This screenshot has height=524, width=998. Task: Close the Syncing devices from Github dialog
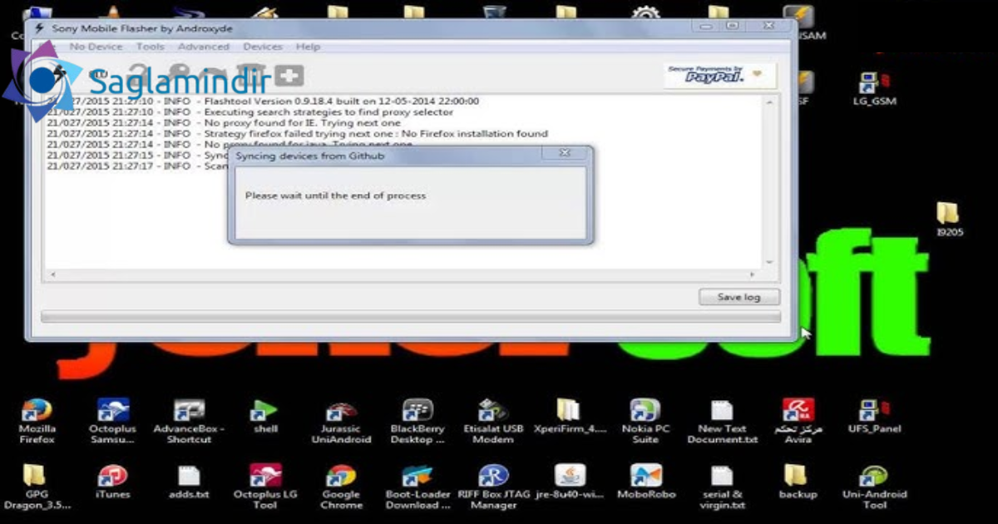coord(565,153)
